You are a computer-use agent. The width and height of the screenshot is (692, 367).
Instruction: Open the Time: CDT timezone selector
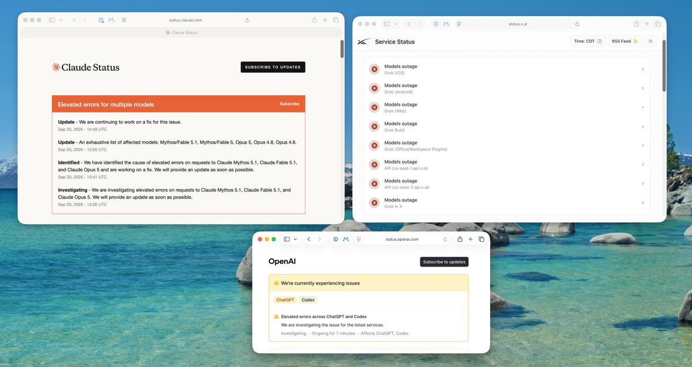coord(588,41)
